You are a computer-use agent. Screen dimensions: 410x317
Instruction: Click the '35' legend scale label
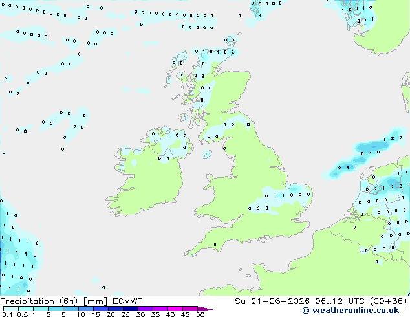pyautogui.click(x=155, y=314)
